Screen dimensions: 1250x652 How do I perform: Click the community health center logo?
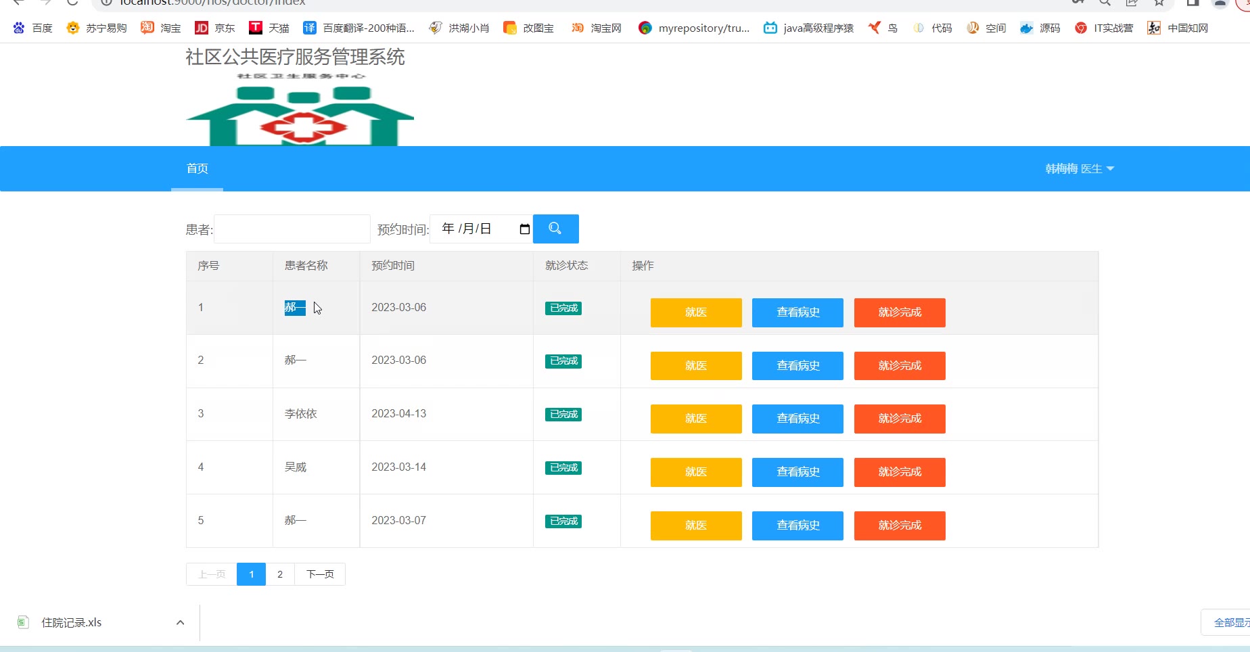tap(300, 108)
